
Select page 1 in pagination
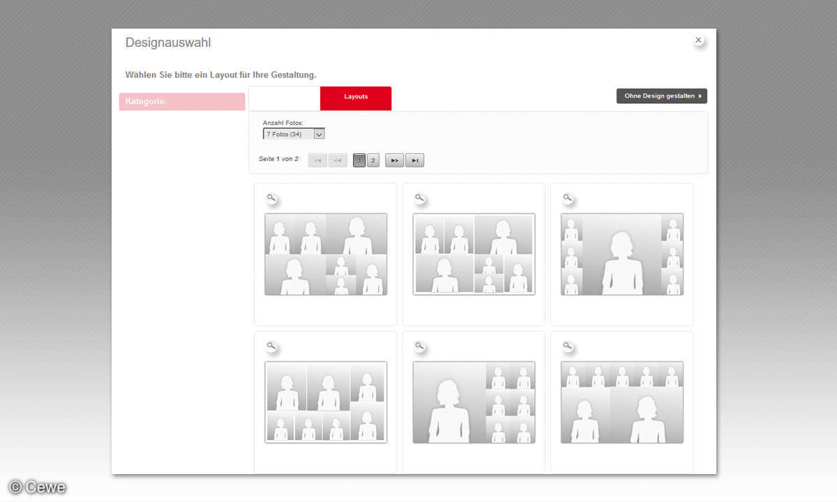tap(359, 160)
